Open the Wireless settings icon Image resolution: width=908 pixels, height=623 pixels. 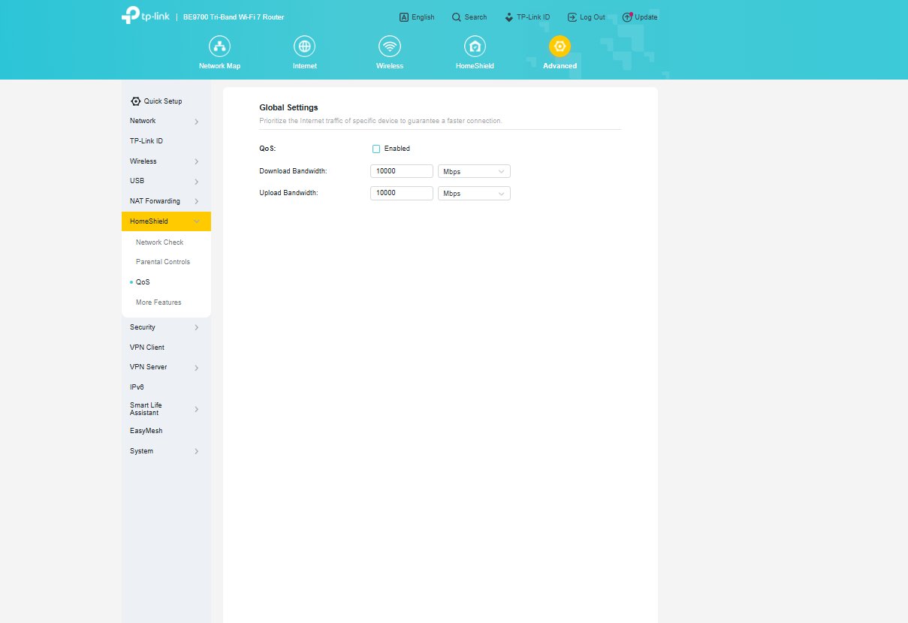[389, 50]
